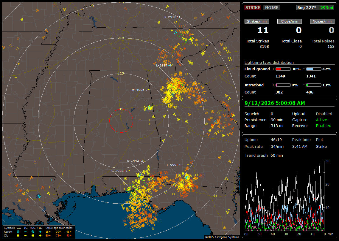Image resolution: width=339 pixels, height=241 pixels.
Task: Click the Recent -CG symbol in legend
Action: click(x=18, y=232)
